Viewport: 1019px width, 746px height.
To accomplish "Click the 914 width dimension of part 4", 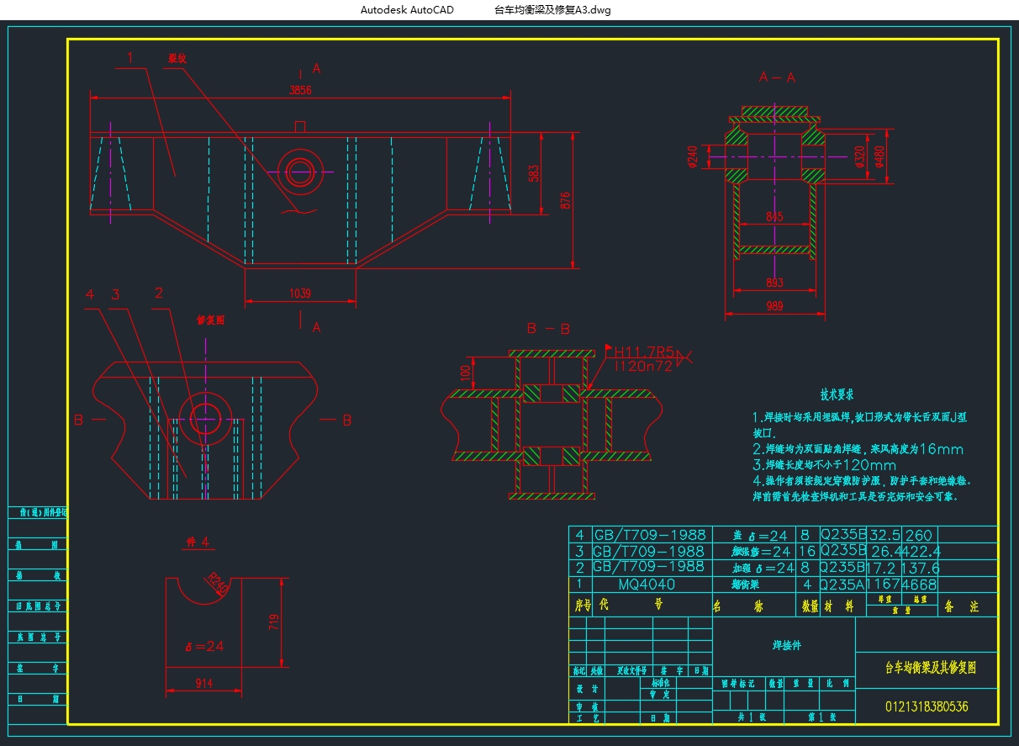I will 203,684.
